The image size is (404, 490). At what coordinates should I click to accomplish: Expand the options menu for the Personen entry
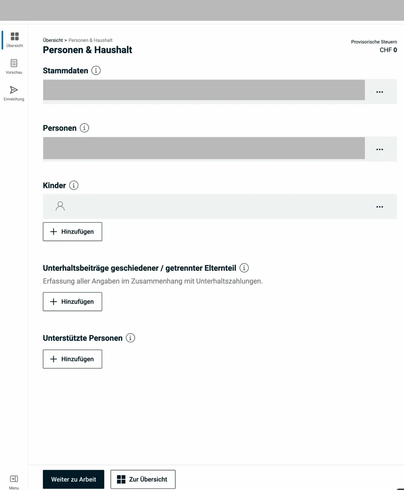pyautogui.click(x=380, y=149)
